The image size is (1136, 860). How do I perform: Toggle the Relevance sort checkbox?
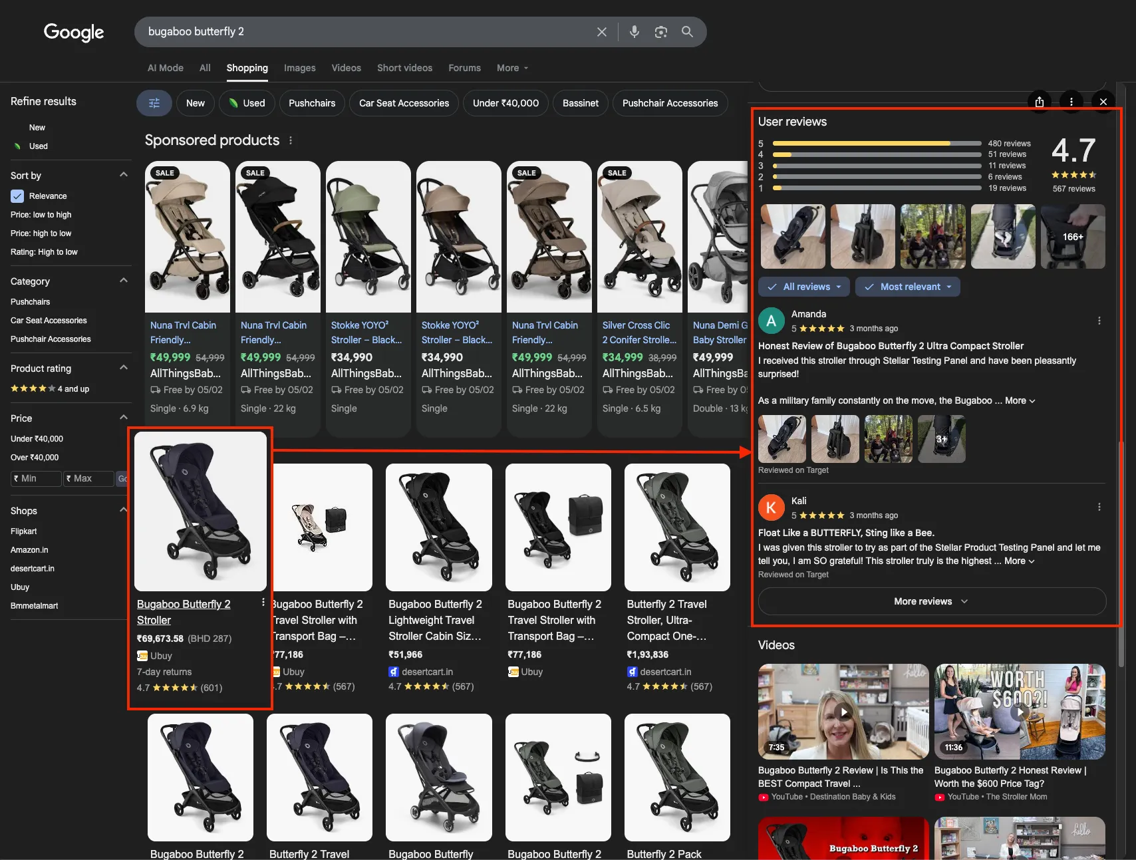coord(17,196)
